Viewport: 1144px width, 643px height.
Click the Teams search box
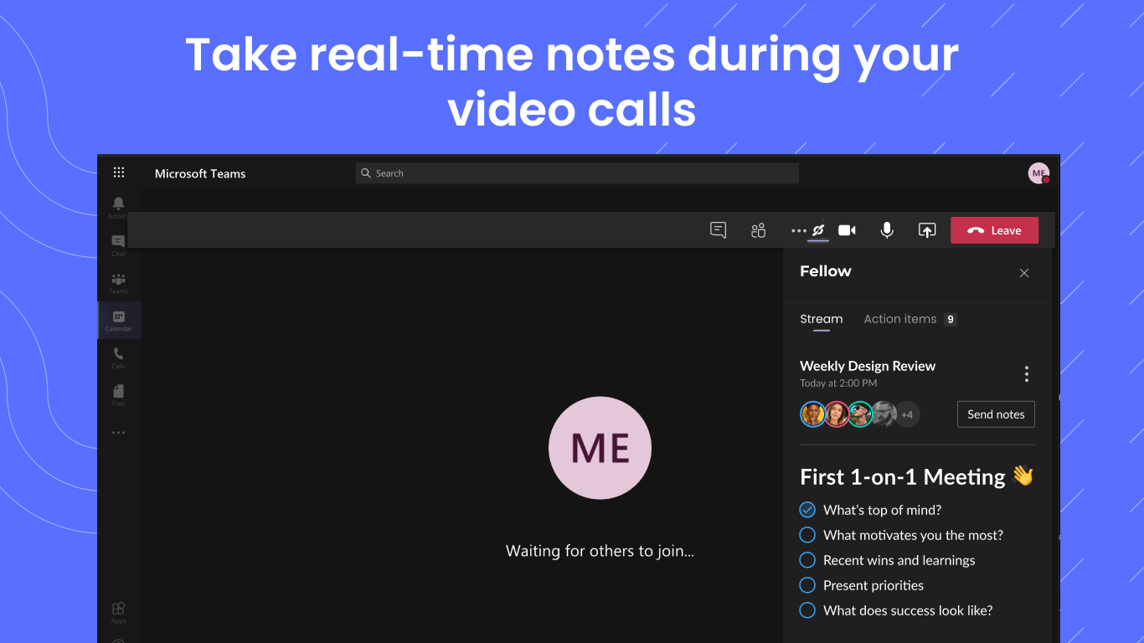[x=577, y=173]
